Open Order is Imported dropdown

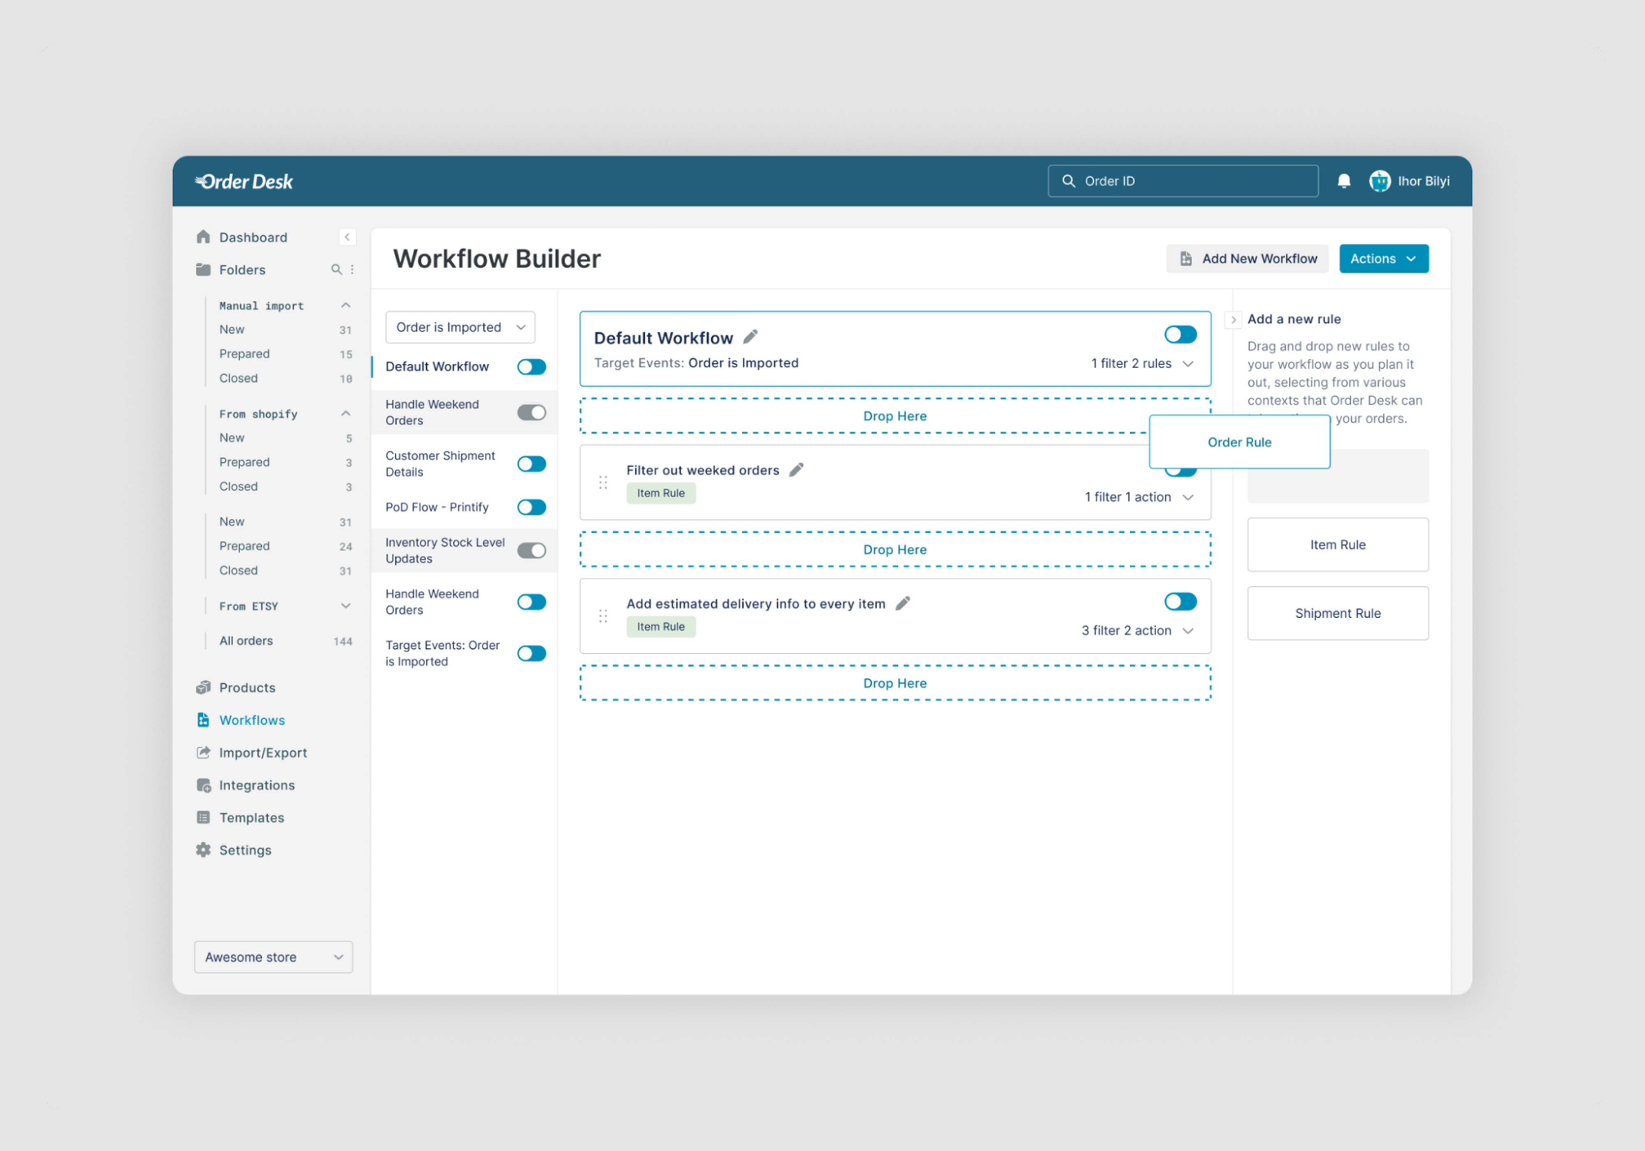[460, 327]
